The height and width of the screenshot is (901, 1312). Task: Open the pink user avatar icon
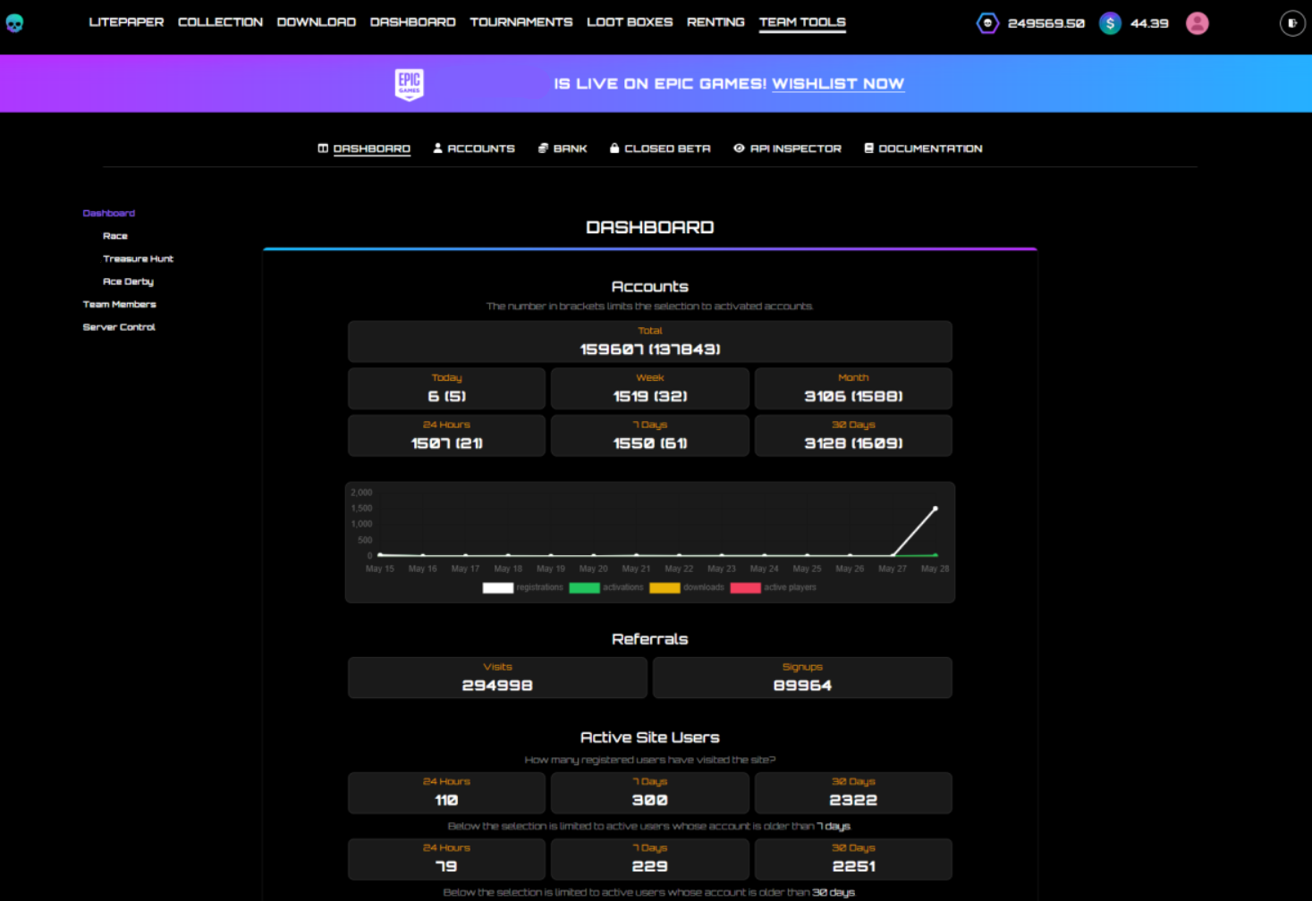(x=1198, y=23)
